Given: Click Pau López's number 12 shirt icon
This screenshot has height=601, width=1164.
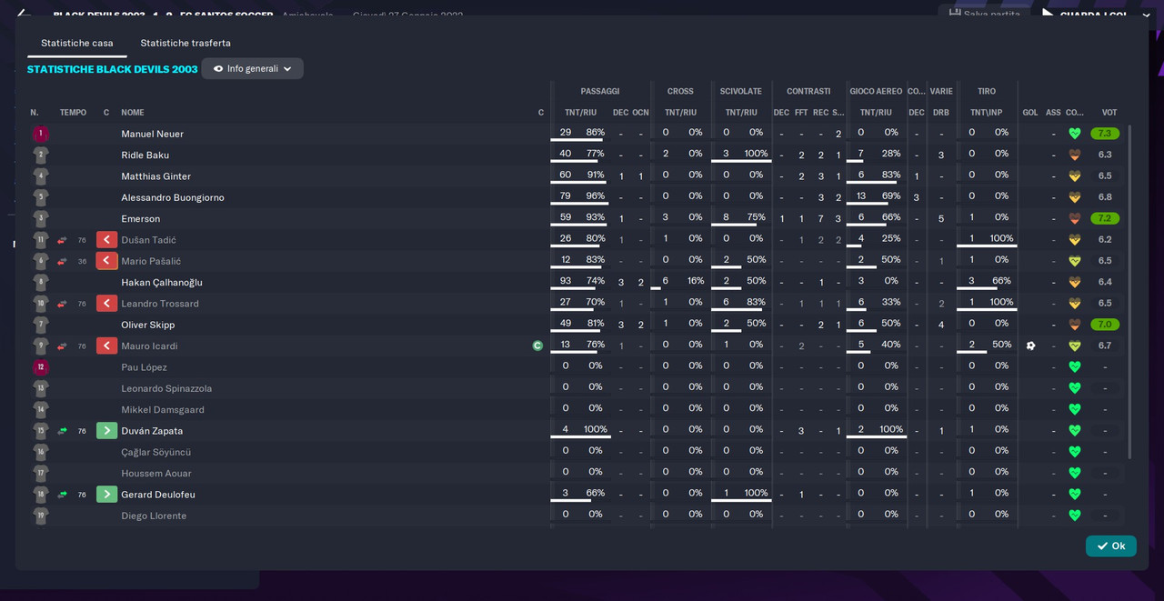Looking at the screenshot, I should pos(40,367).
